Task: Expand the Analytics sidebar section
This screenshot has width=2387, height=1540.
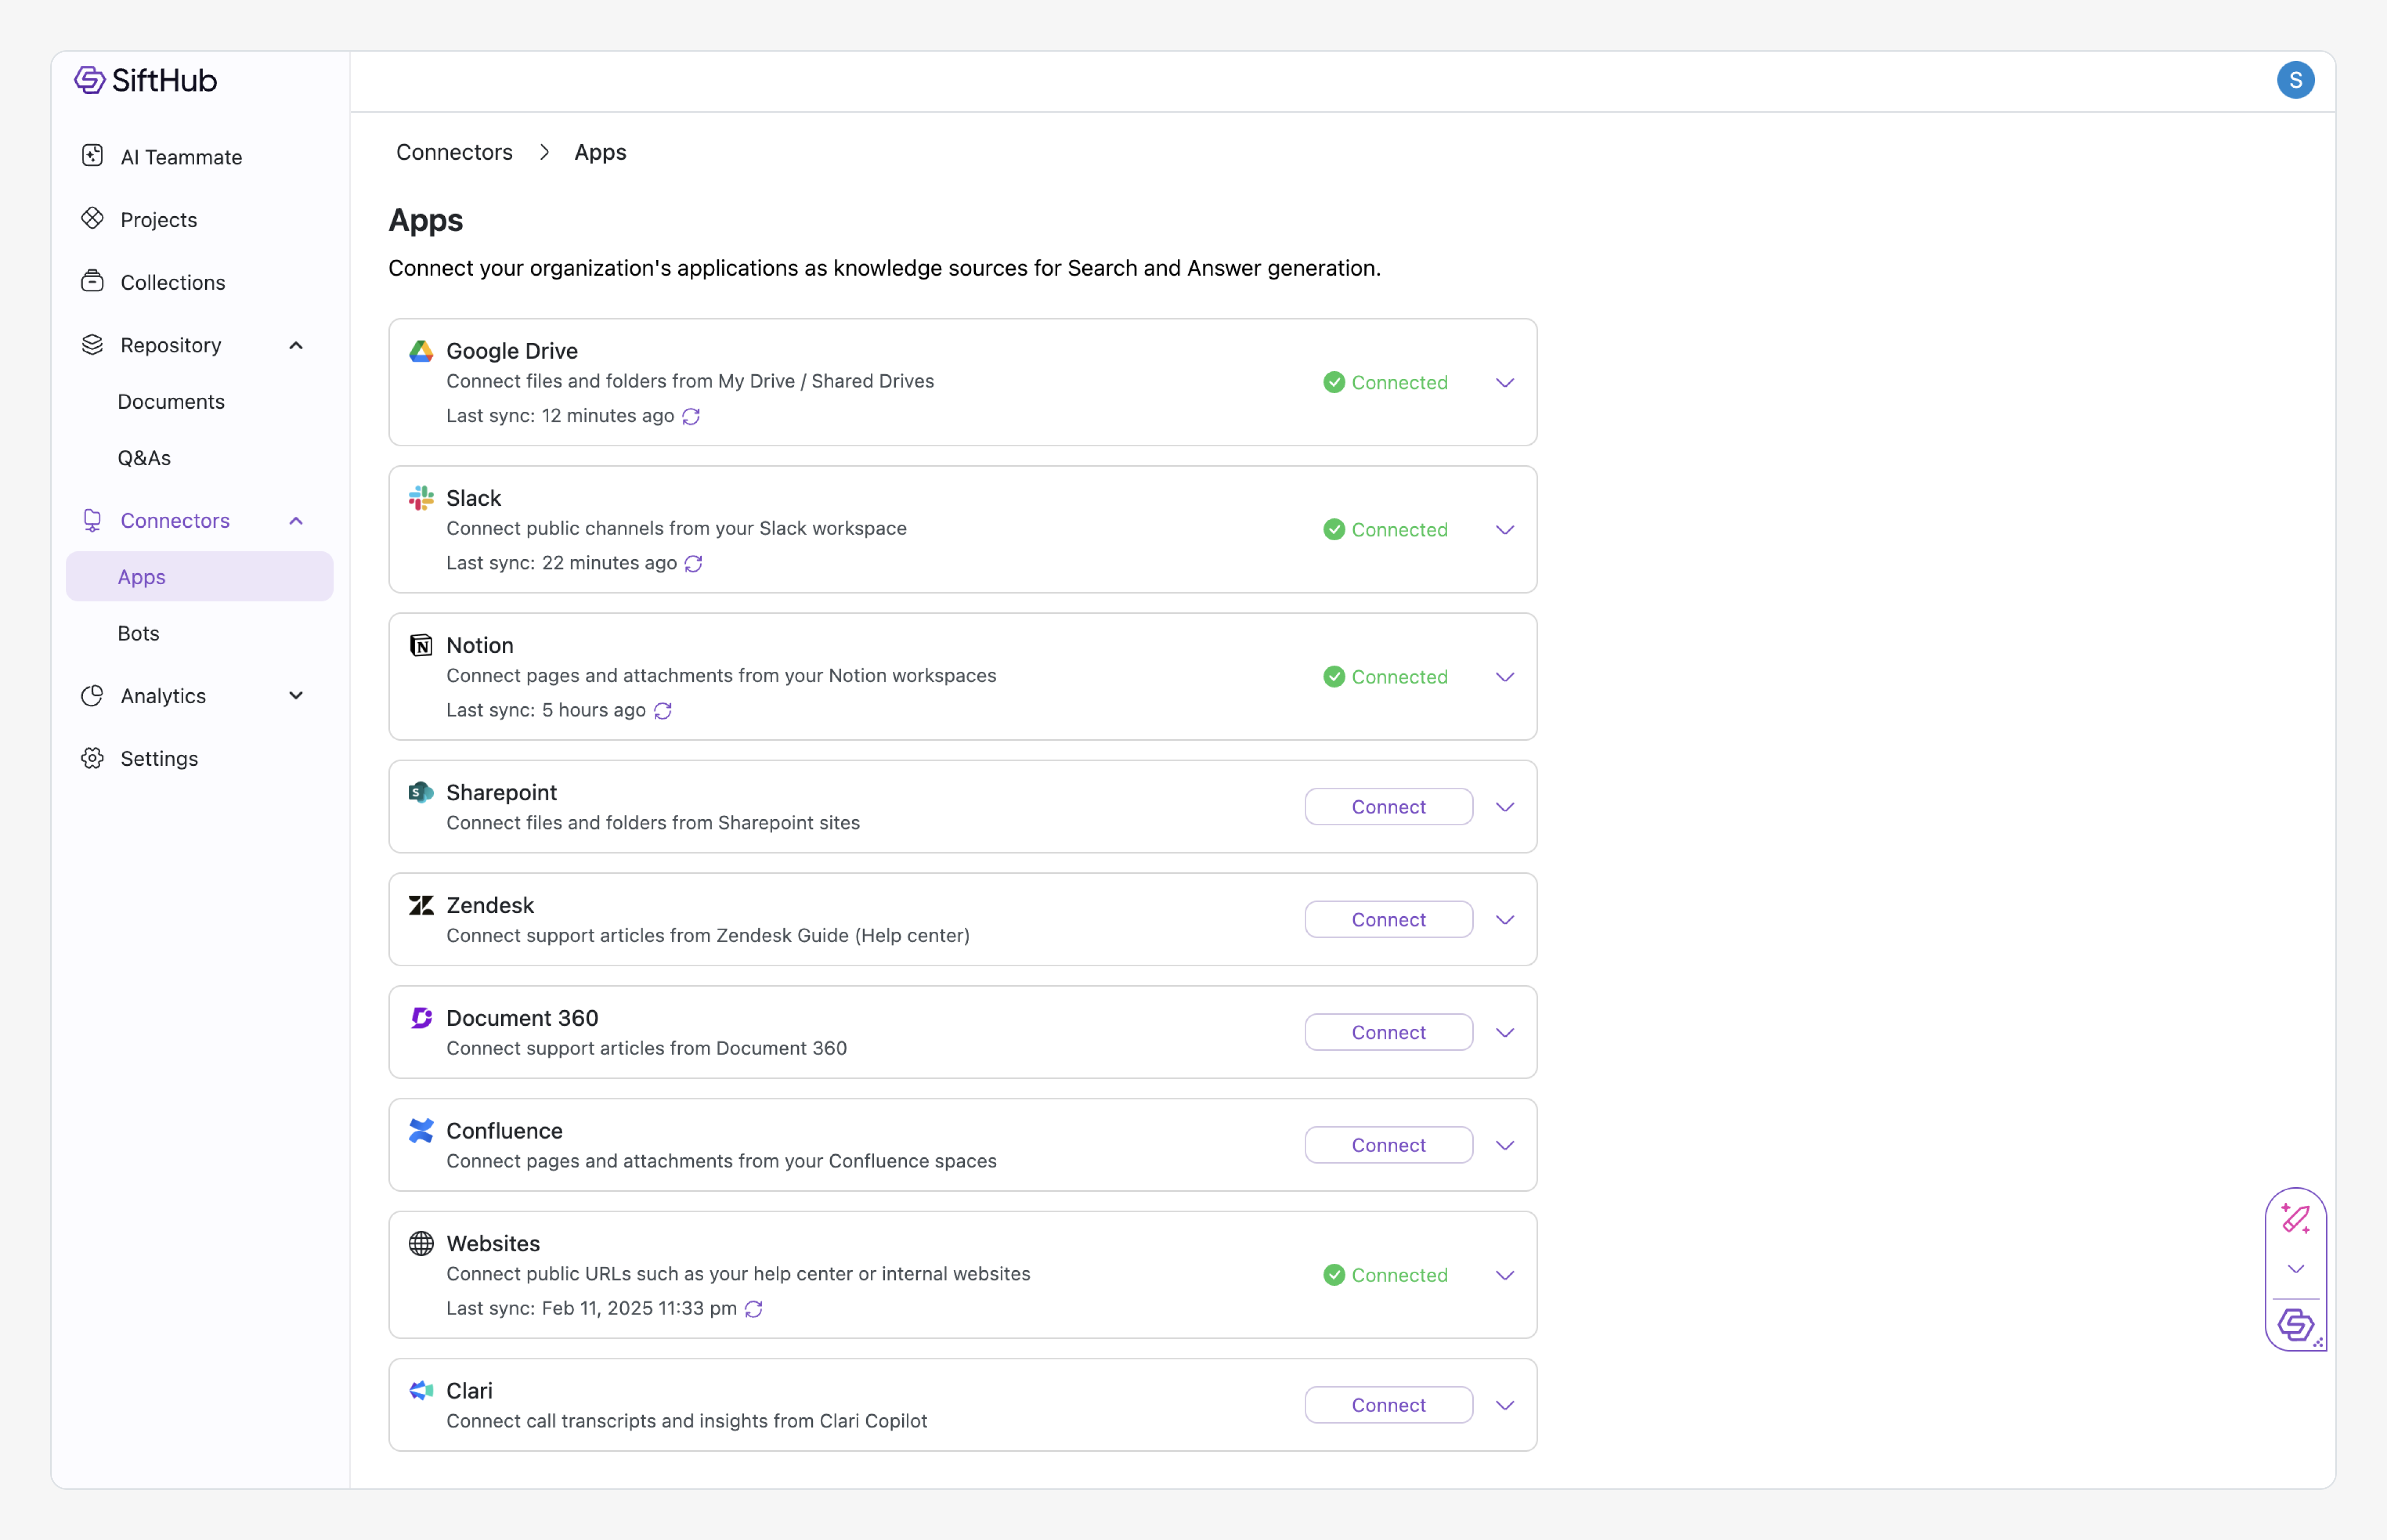Action: (296, 696)
